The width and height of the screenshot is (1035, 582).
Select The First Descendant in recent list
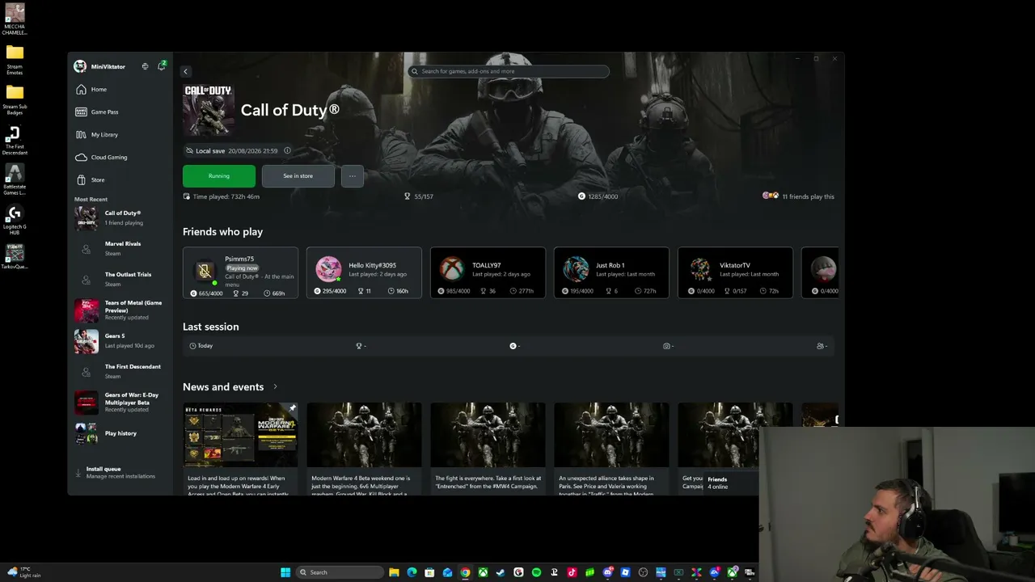tap(120, 372)
